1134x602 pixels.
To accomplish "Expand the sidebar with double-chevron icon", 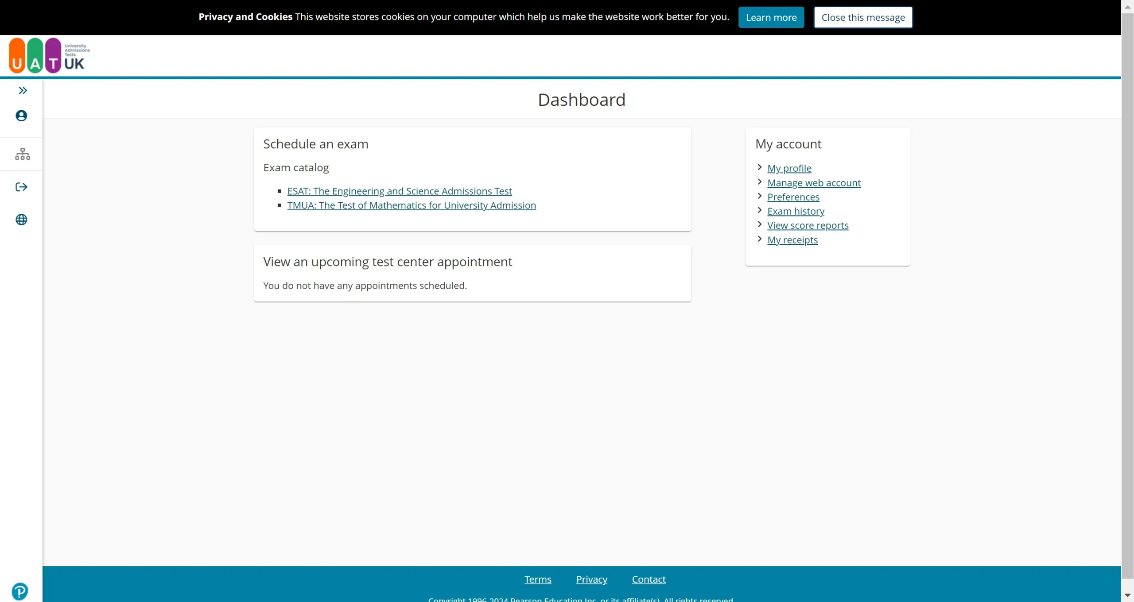I will (23, 91).
